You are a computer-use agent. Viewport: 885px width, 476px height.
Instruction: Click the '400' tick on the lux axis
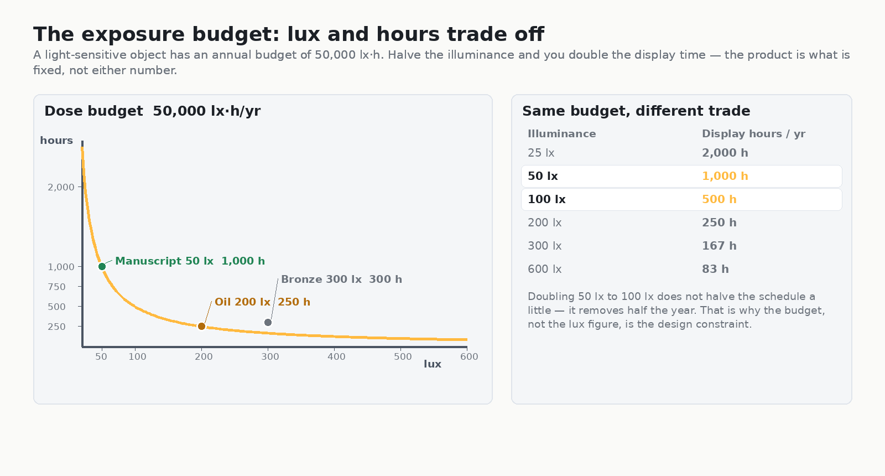tap(336, 357)
